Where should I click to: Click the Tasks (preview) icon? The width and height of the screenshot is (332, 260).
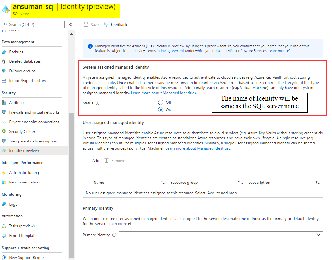(x=4, y=226)
